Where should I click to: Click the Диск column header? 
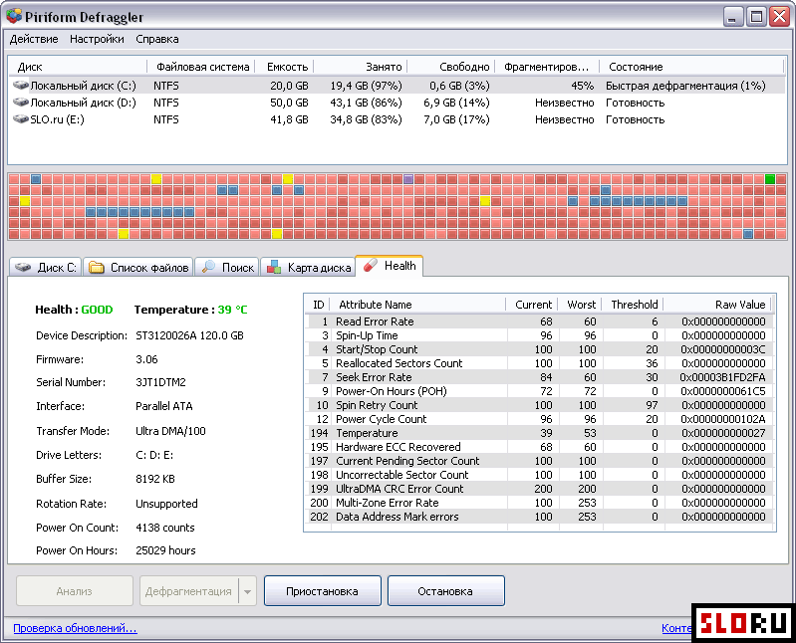pos(78,67)
